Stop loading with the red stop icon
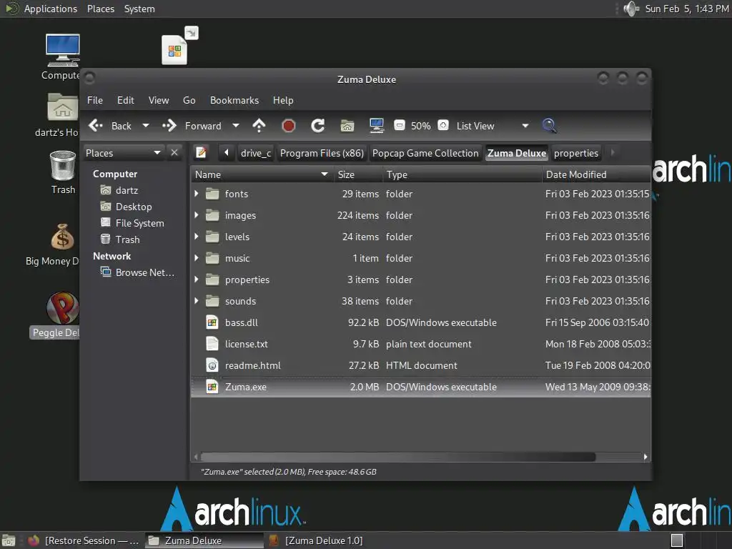This screenshot has height=549, width=732. (289, 126)
